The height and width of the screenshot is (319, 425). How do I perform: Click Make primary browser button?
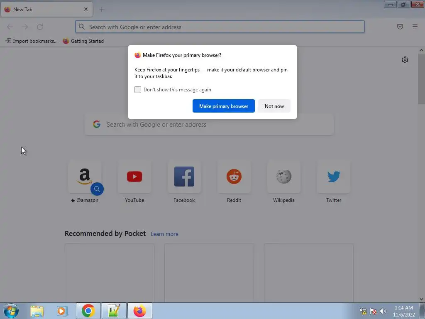tap(224, 106)
